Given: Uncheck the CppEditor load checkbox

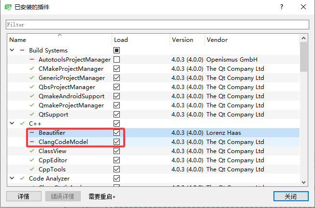Looking at the screenshot, I should 116,160.
